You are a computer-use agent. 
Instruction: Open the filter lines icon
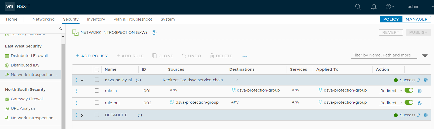425,55
